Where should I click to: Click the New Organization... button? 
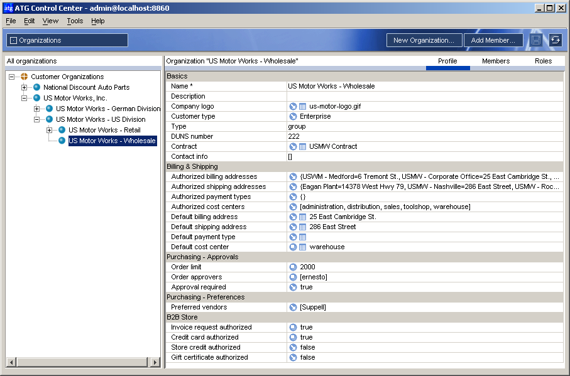coord(424,40)
